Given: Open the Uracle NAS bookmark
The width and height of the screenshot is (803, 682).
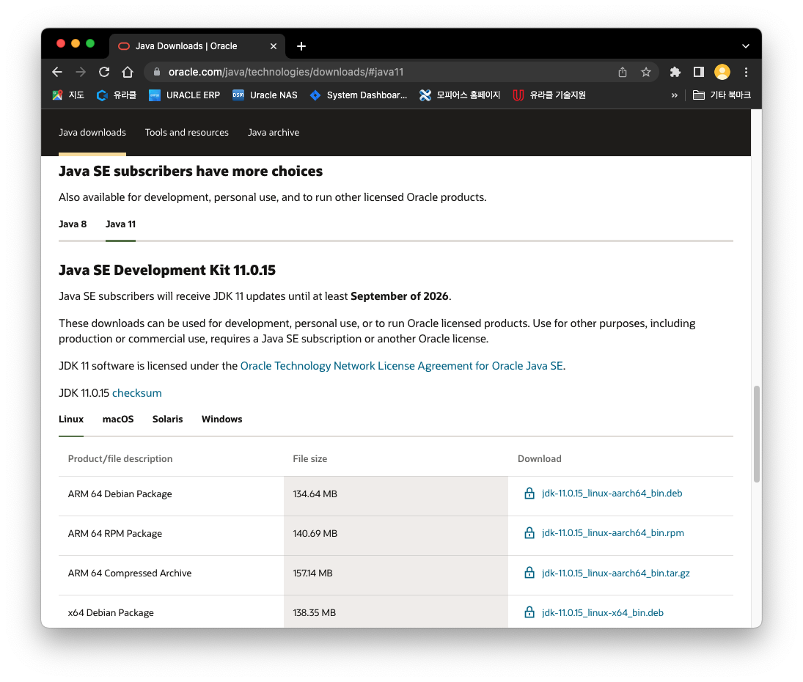Looking at the screenshot, I should click(265, 95).
